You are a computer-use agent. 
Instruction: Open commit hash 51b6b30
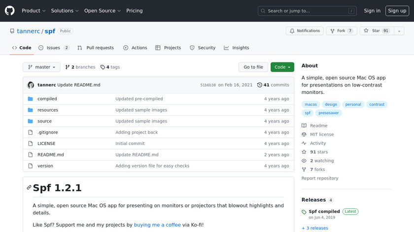point(208,85)
